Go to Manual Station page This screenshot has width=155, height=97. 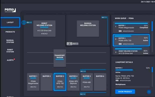10,41
